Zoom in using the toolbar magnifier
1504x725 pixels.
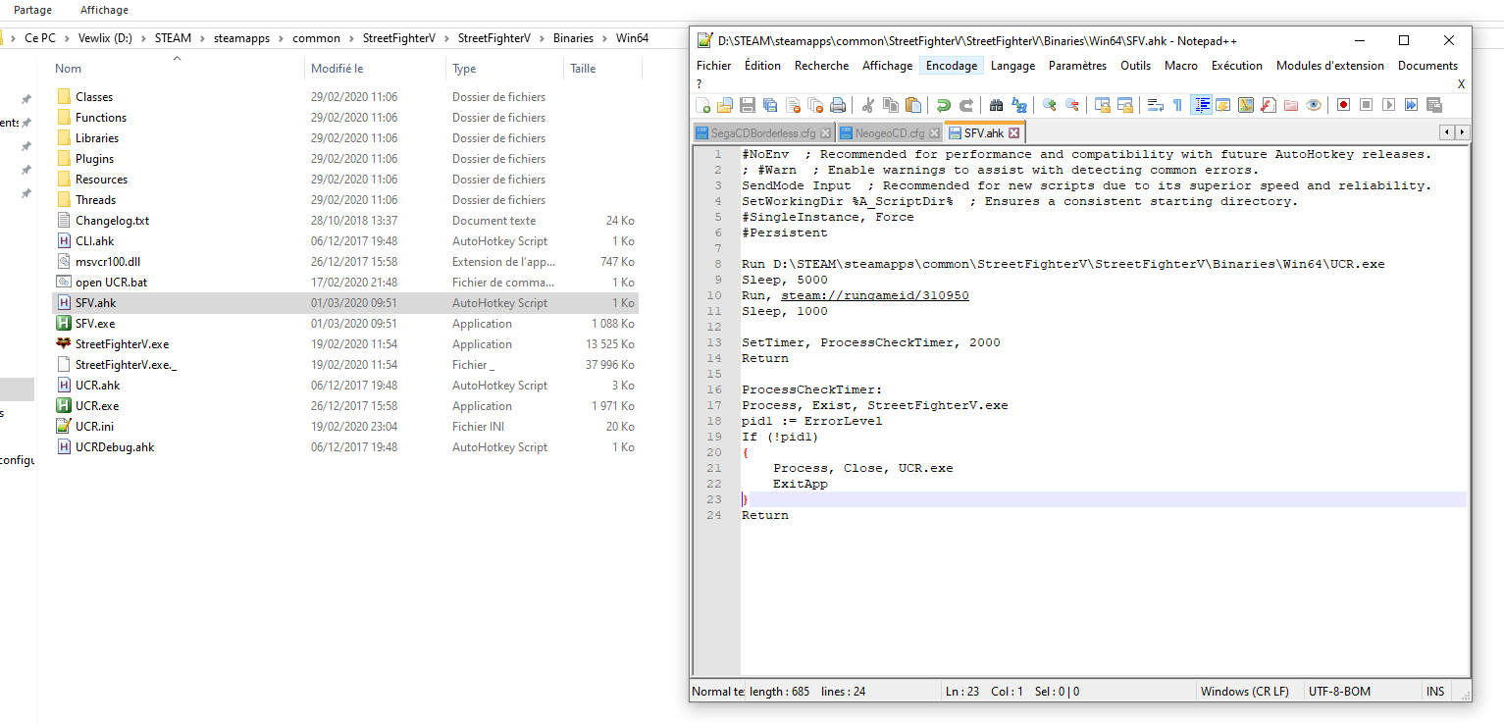click(1049, 105)
